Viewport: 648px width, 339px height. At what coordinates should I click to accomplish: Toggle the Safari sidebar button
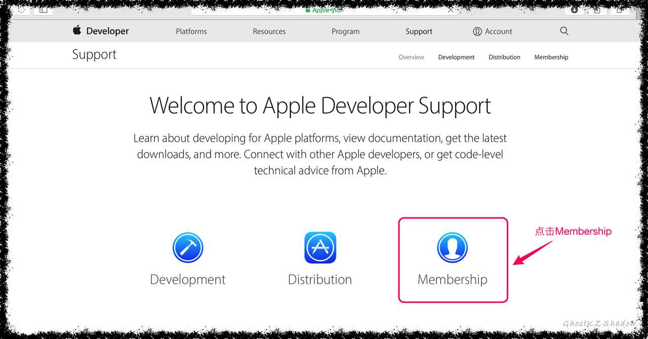[x=44, y=9]
